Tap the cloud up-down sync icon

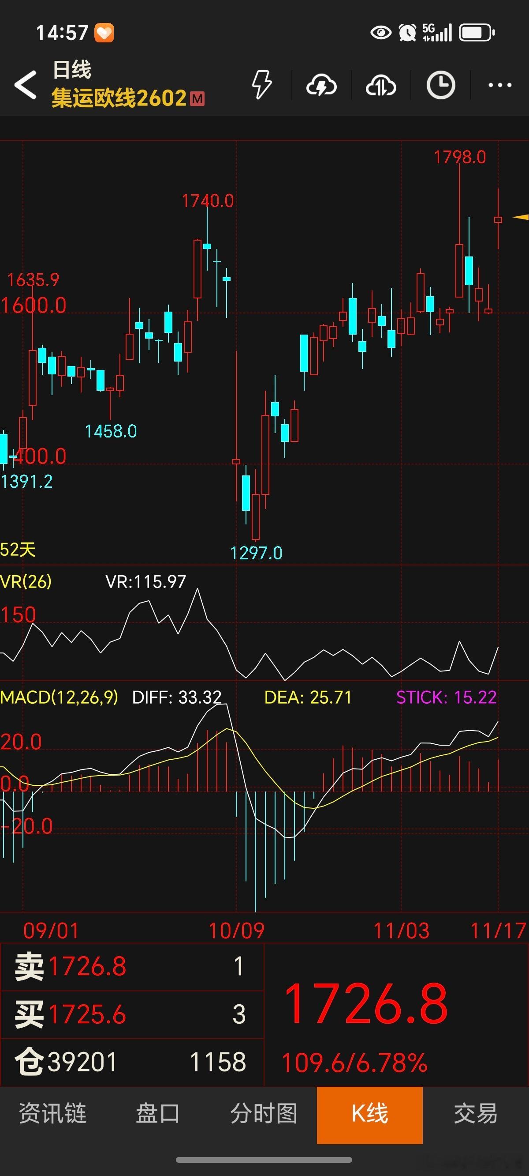(381, 85)
